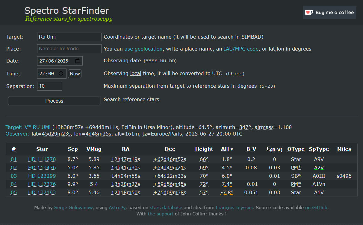
Task: Click the Buy me a coffee button
Action: 329,13
